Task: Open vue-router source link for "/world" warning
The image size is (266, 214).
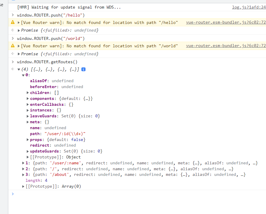Action: pos(226,46)
